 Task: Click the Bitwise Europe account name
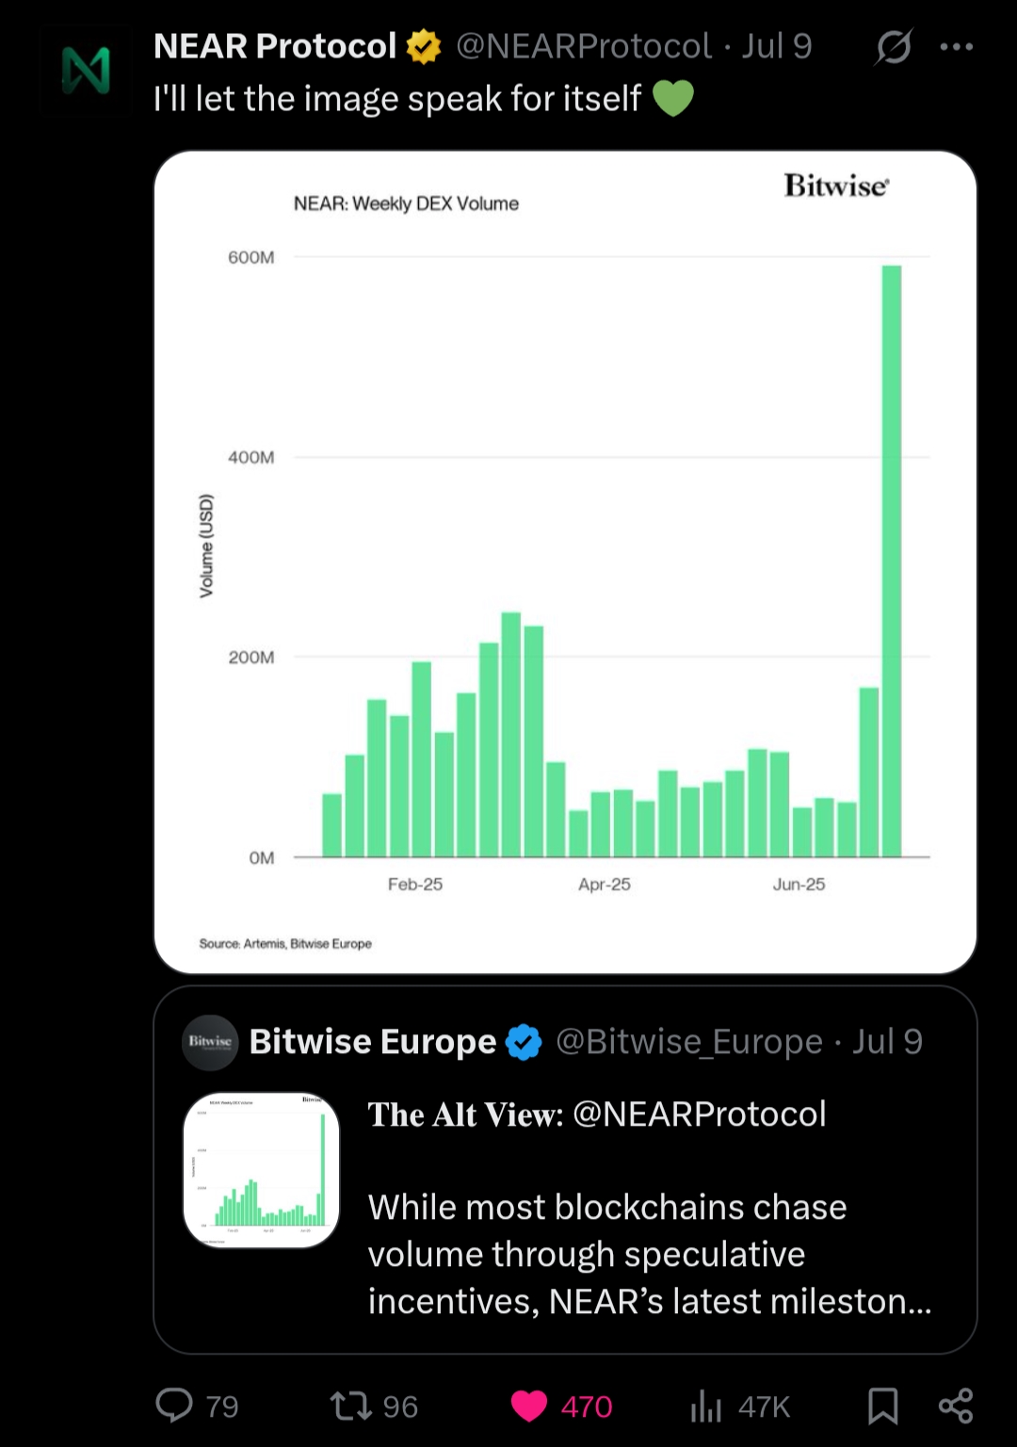[372, 1042]
